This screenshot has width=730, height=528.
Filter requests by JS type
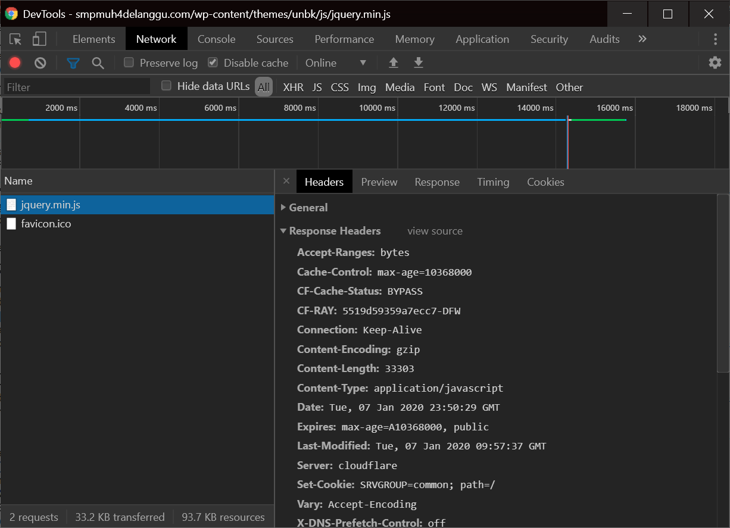click(317, 88)
